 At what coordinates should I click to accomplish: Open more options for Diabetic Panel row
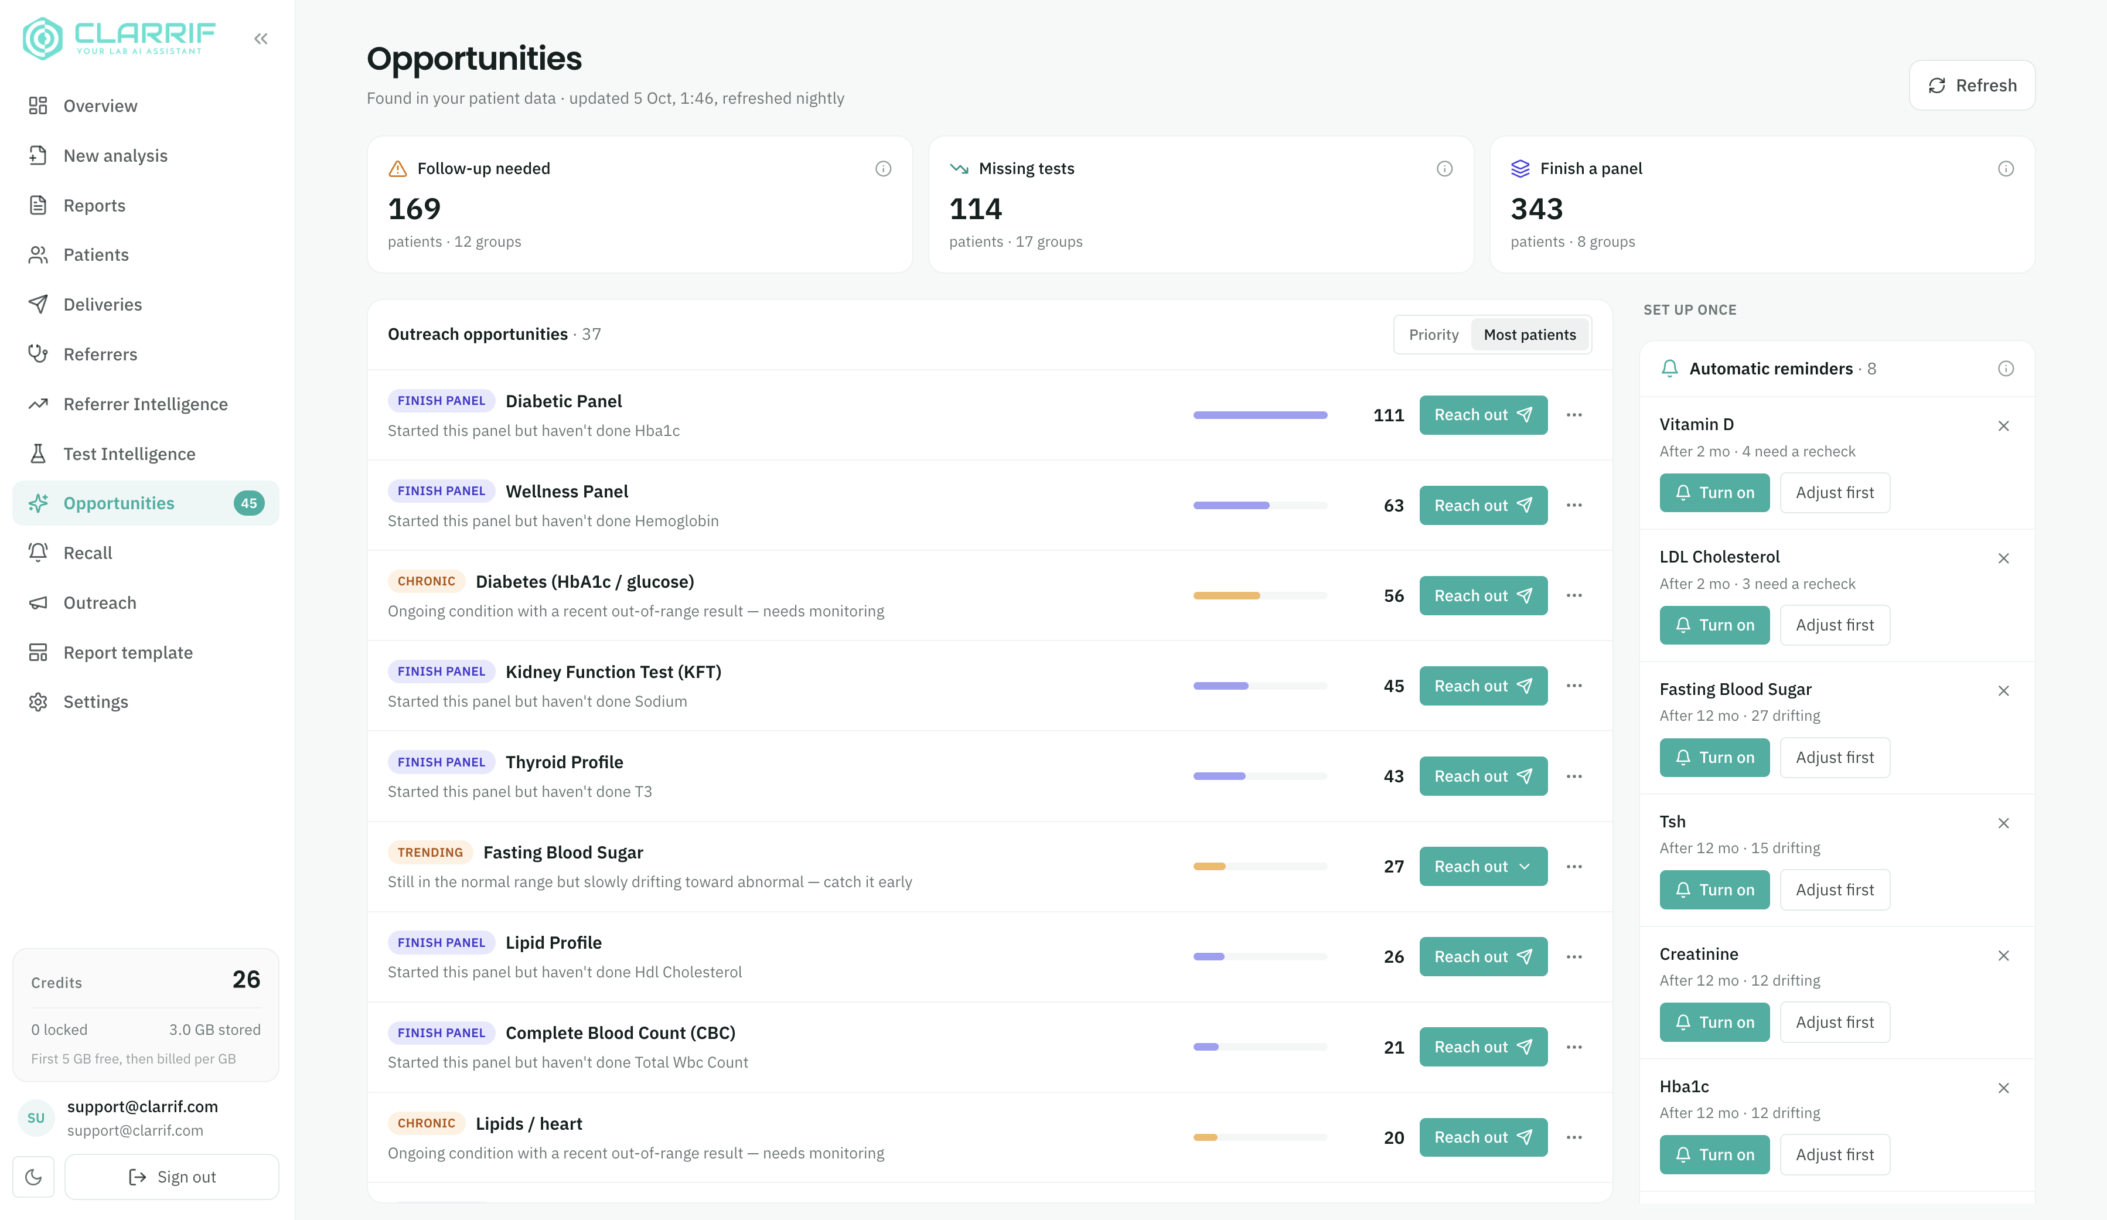(x=1574, y=415)
